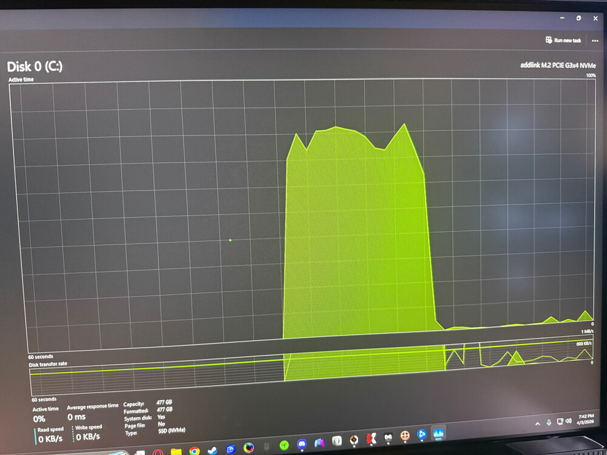The image size is (607, 455).
Task: Click the Formatted "477 GB" value
Action: click(x=164, y=409)
